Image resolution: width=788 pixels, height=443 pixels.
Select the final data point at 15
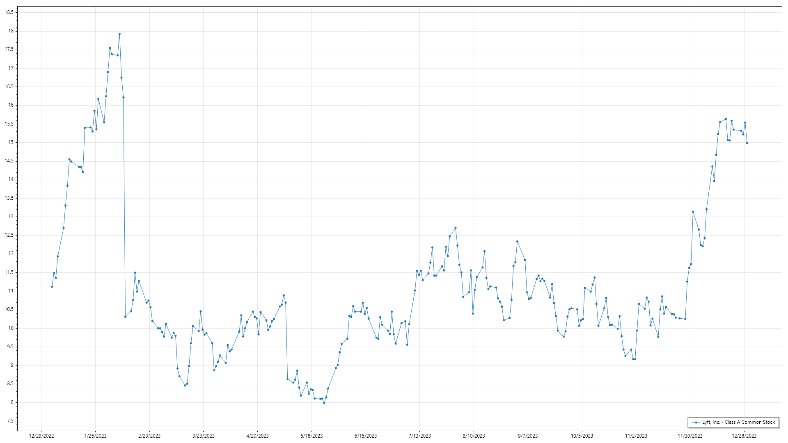pyautogui.click(x=747, y=143)
